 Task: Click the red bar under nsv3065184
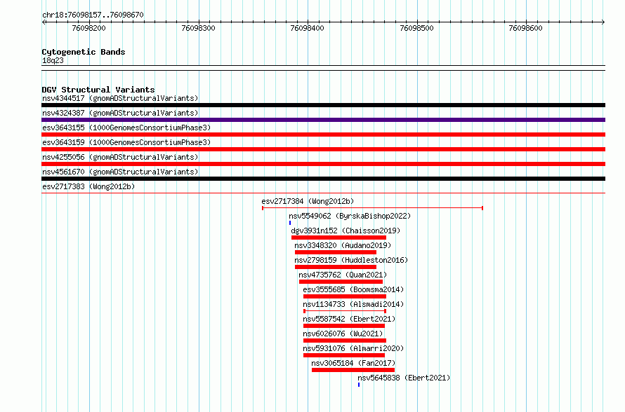coord(353,370)
